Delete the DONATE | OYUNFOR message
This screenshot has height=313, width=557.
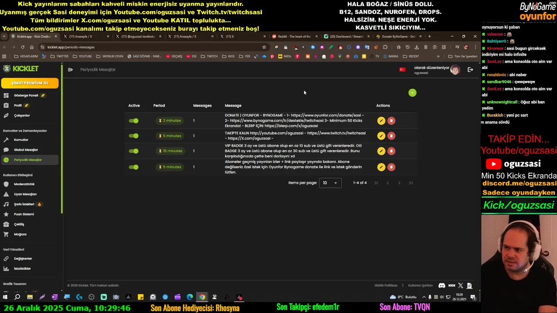391,121
